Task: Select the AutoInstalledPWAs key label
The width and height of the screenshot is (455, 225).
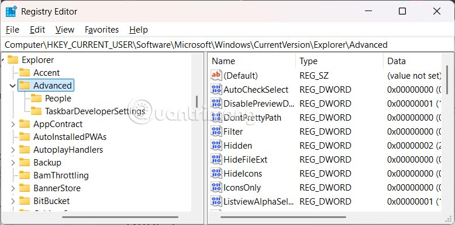Action: [70, 136]
